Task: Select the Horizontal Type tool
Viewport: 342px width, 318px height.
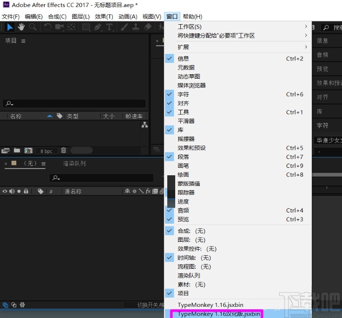Action: pos(109,27)
